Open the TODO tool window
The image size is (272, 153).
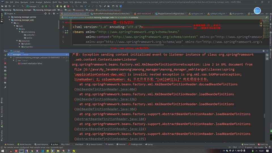(x=65, y=144)
